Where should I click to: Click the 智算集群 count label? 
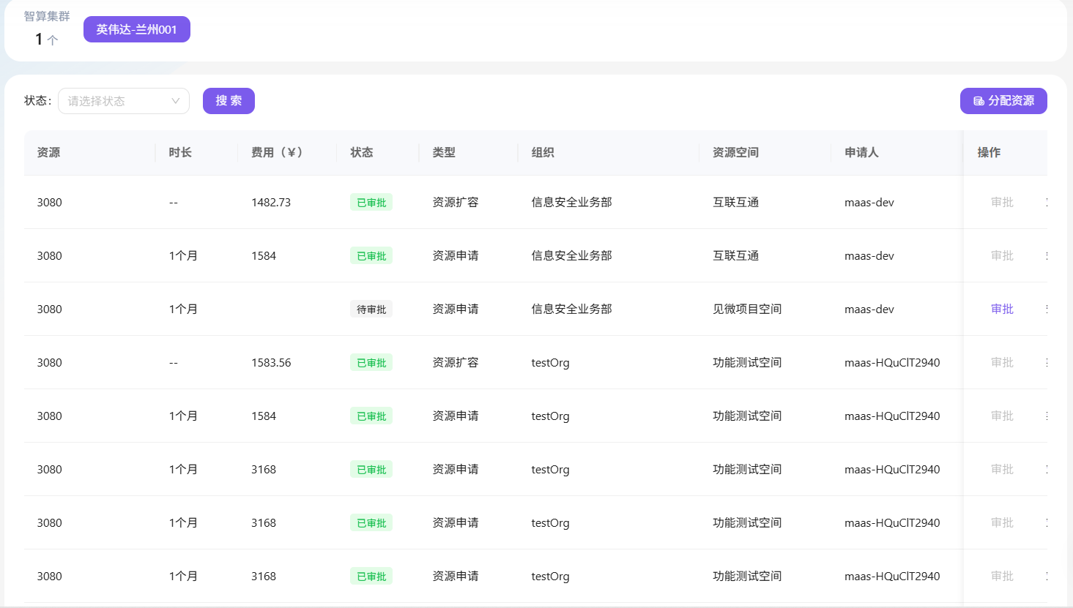click(47, 16)
